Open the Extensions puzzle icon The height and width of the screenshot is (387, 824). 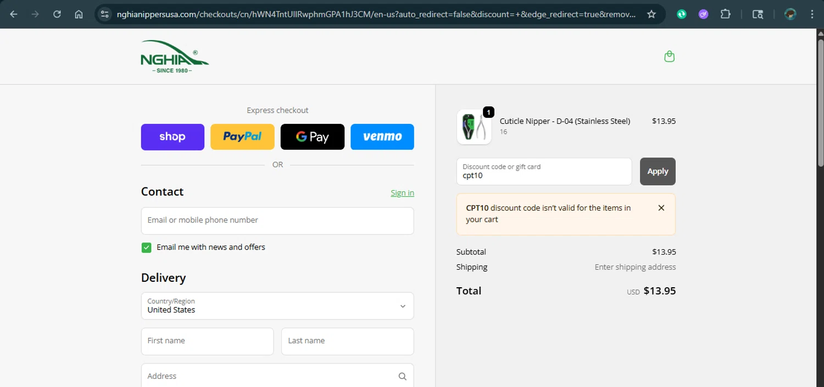(x=726, y=14)
